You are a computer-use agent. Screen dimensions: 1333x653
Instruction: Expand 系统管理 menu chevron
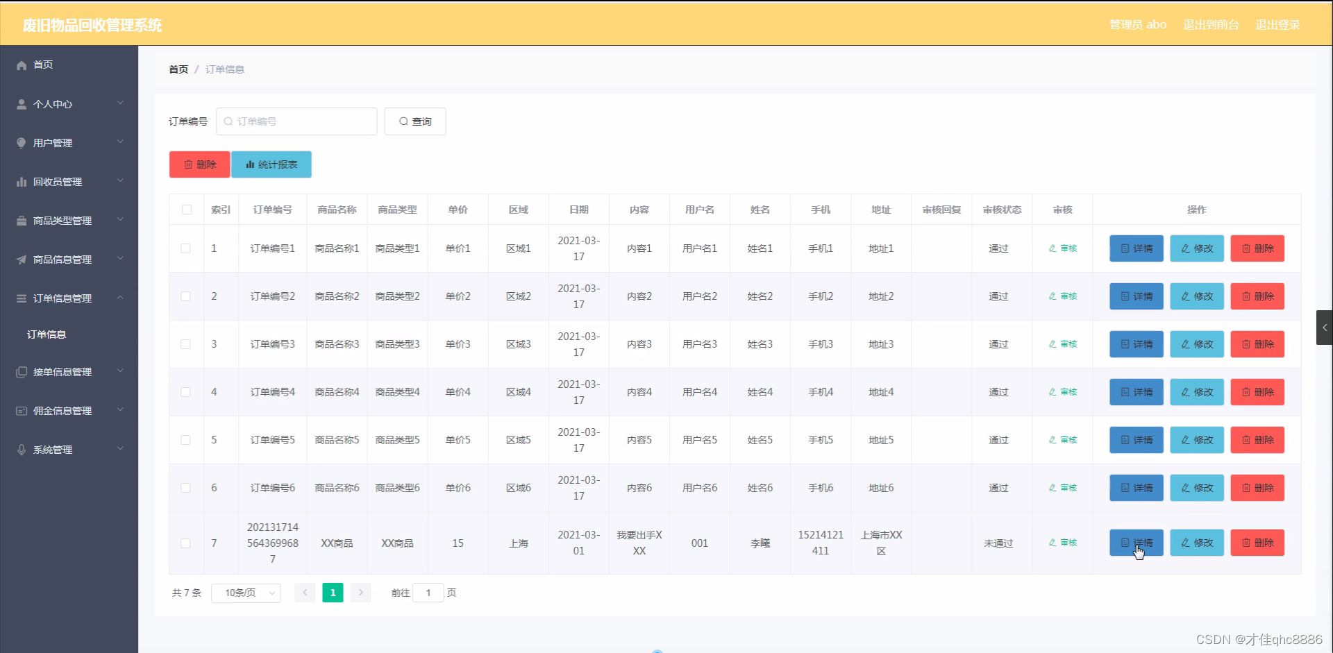pyautogui.click(x=120, y=449)
